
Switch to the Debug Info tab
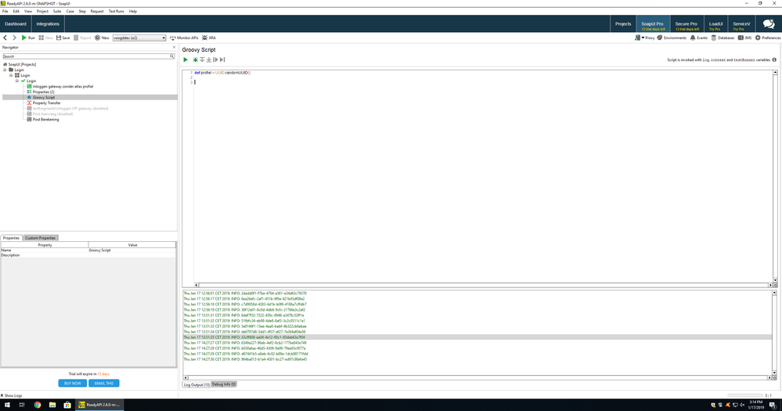[x=224, y=384]
